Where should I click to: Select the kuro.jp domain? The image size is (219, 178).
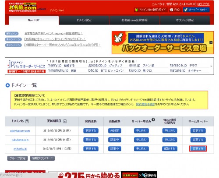click(135, 70)
